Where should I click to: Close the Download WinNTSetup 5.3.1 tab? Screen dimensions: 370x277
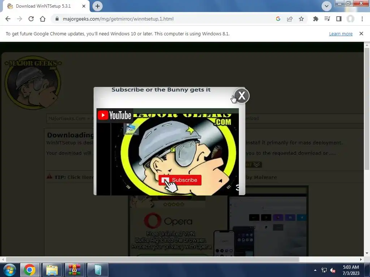84,6
